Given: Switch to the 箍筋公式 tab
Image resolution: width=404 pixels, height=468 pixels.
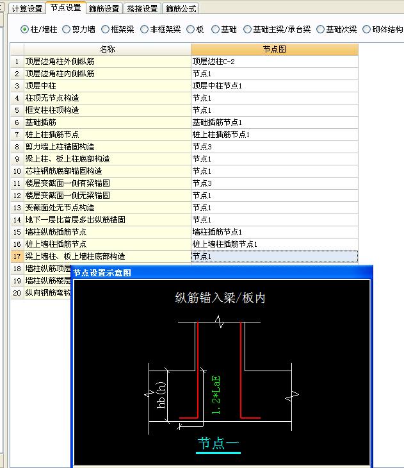Looking at the screenshot, I should point(181,8).
